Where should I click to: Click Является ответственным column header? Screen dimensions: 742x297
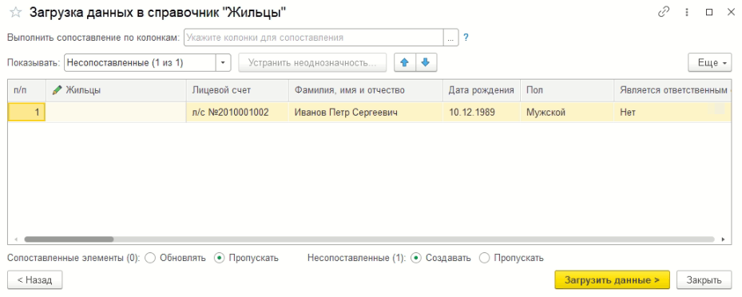point(673,90)
